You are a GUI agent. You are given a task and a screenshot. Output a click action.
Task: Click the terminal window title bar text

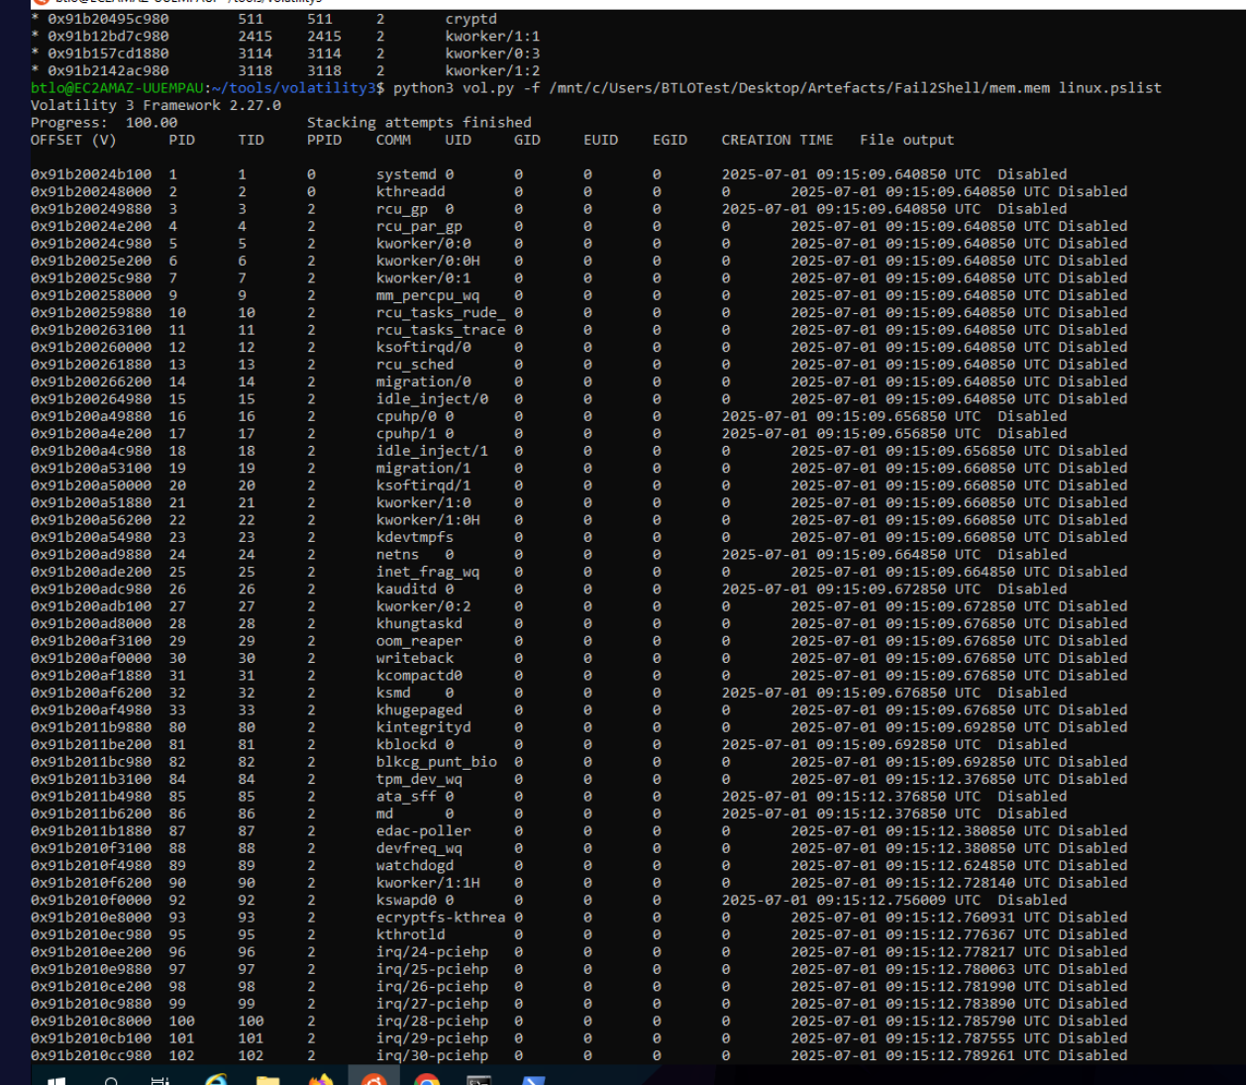[x=188, y=2]
